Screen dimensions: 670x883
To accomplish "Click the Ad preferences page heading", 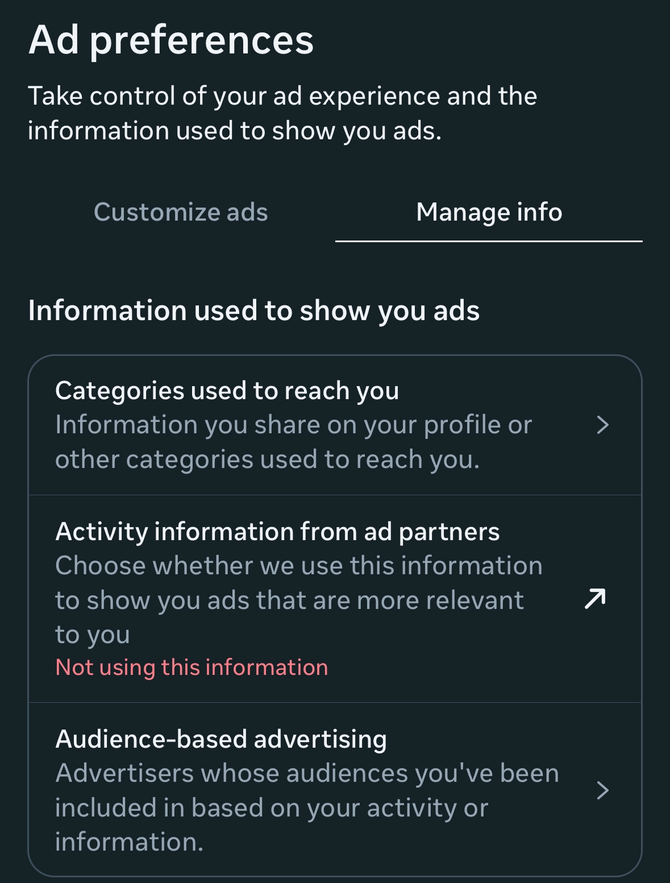I will click(171, 40).
